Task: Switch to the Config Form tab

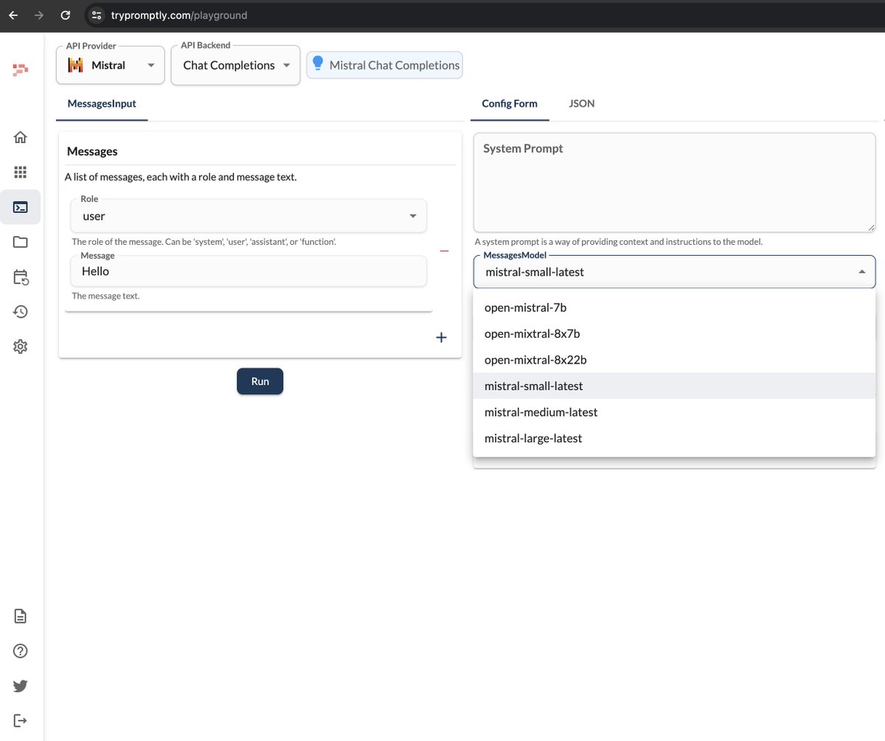Action: point(510,104)
